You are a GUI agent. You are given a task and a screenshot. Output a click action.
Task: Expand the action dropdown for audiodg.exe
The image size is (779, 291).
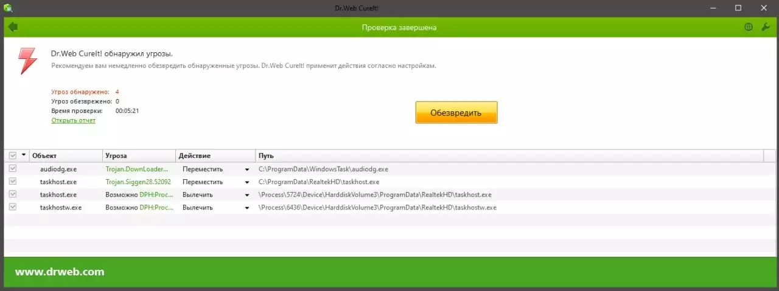pos(247,169)
